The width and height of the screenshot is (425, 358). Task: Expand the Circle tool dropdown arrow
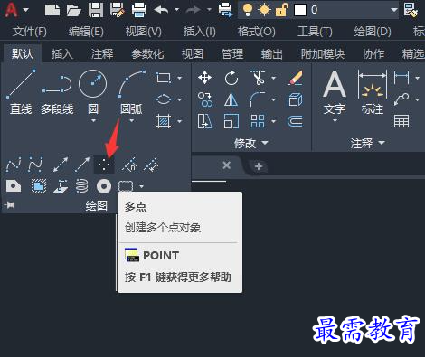pos(93,121)
